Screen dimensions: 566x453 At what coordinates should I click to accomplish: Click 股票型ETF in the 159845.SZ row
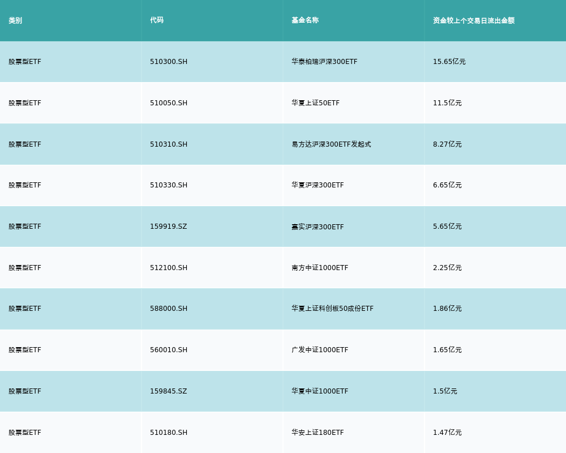coord(25,391)
